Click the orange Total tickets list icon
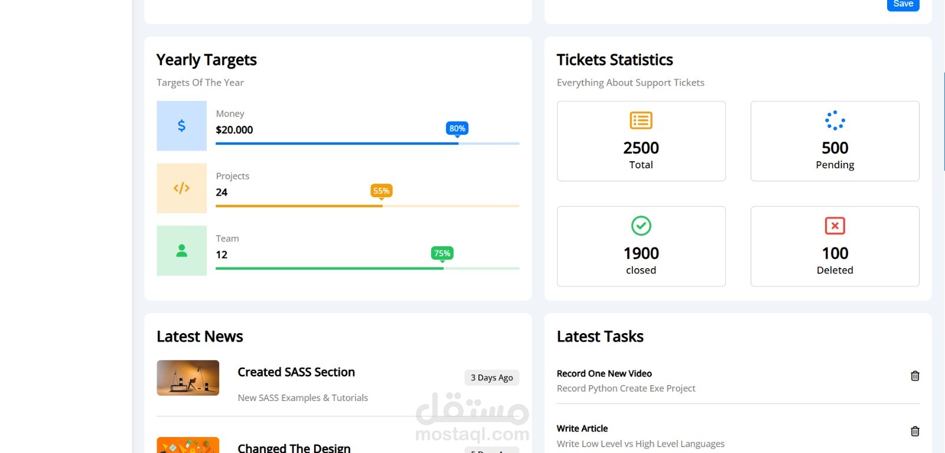945x453 pixels. click(641, 120)
